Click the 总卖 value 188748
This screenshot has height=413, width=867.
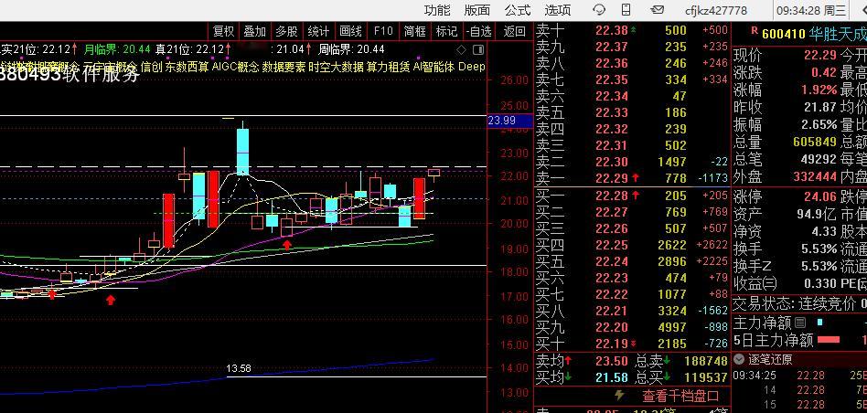click(705, 362)
